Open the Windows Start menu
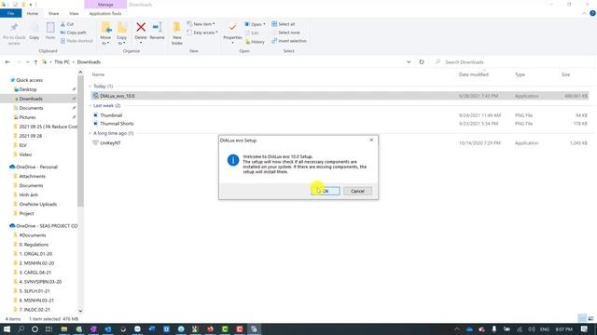Image resolution: width=597 pixels, height=335 pixels. click(7, 328)
